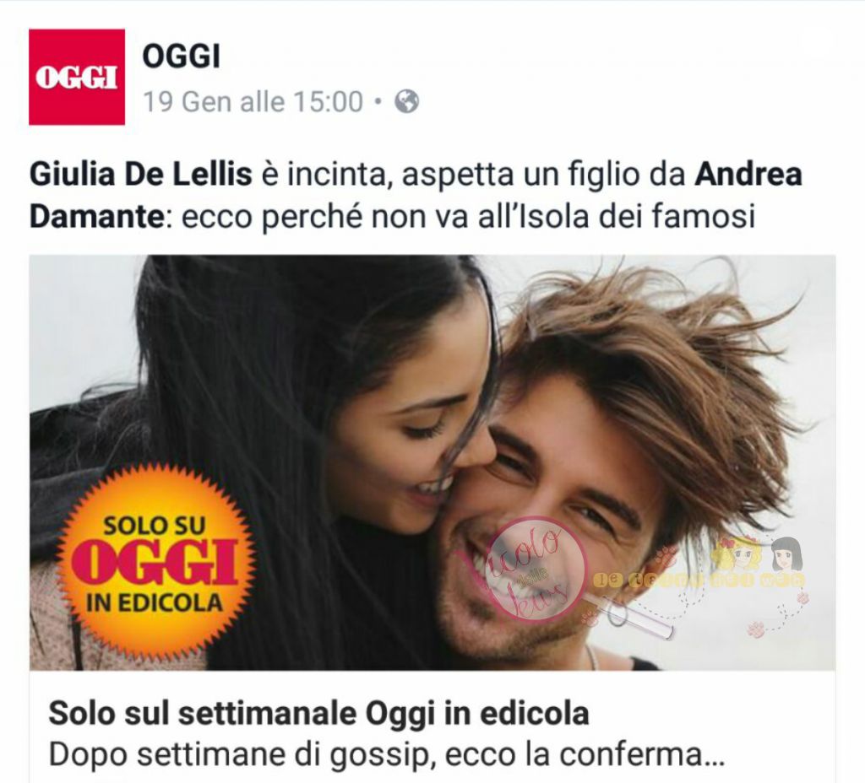This screenshot has width=865, height=783.
Task: Click the globe public visibility icon
Action: 407,101
